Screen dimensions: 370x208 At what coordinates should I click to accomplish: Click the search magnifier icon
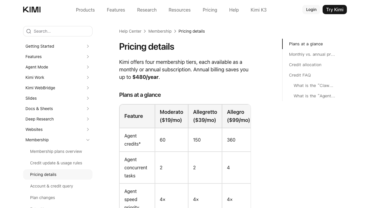[29, 31]
